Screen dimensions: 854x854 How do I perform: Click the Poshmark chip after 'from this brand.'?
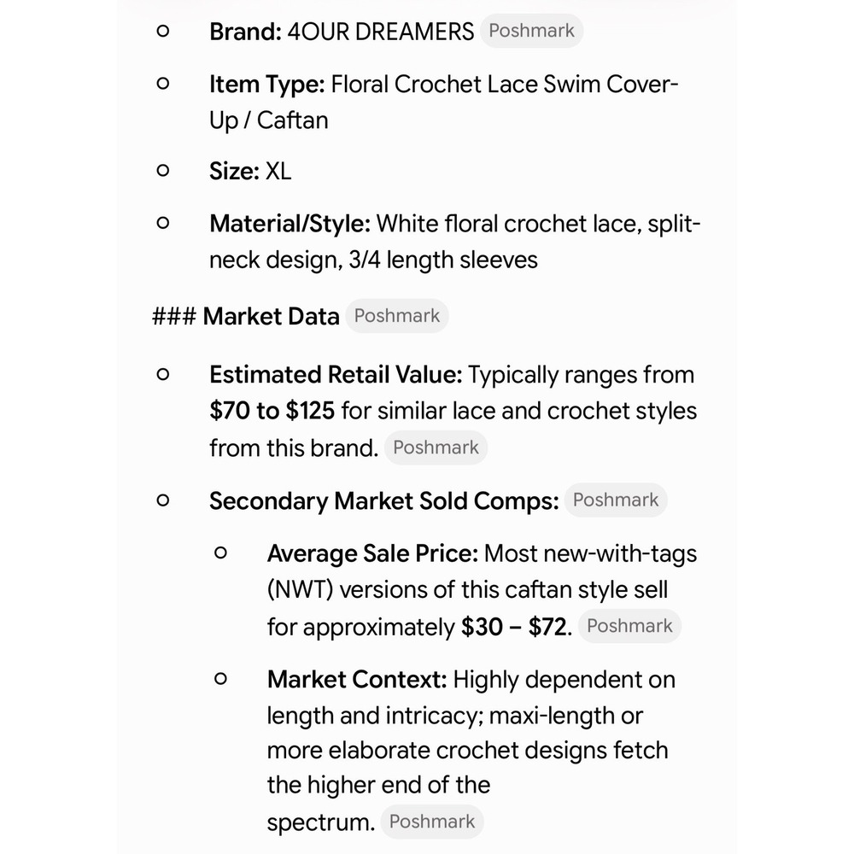tap(436, 447)
